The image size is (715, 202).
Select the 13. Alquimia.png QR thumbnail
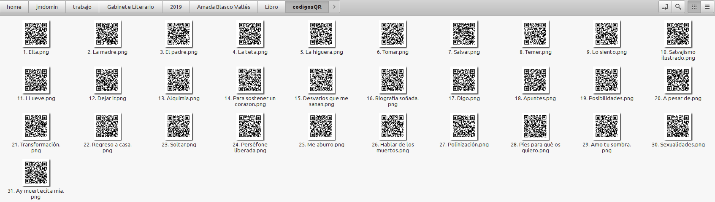(x=179, y=80)
